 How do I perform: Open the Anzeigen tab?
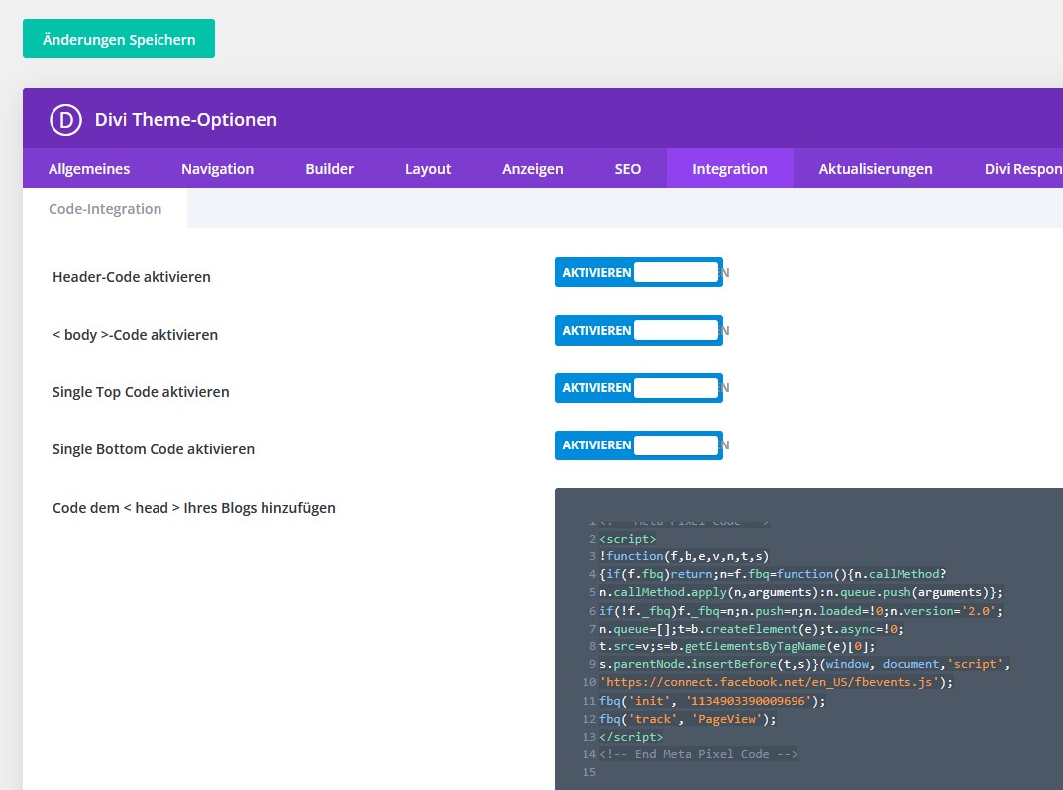coord(533,168)
